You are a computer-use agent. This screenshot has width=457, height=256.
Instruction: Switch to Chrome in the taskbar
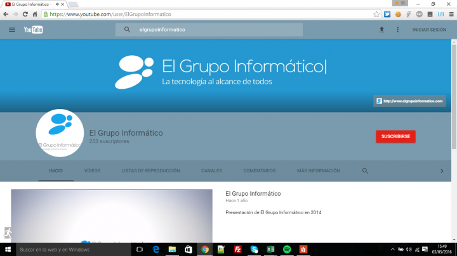pyautogui.click(x=205, y=249)
